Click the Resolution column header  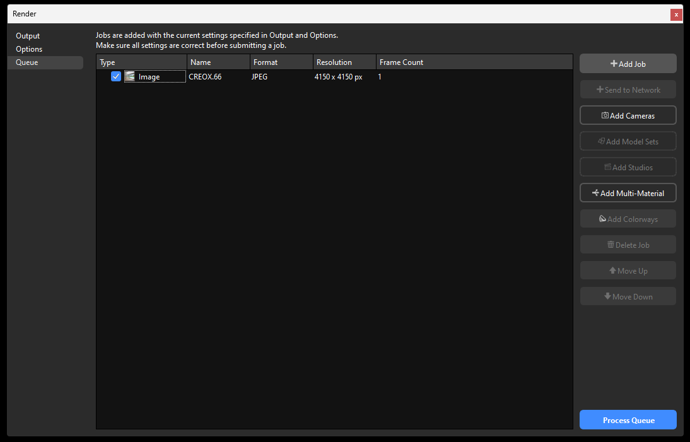336,62
